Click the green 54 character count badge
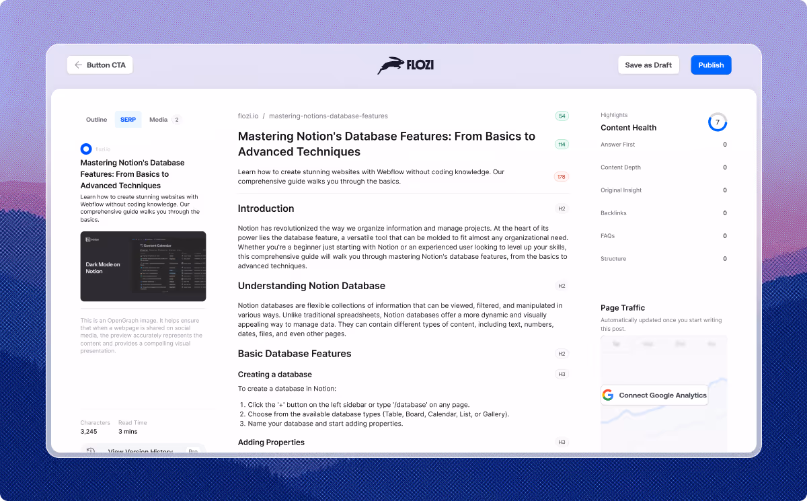The image size is (807, 501). (562, 116)
